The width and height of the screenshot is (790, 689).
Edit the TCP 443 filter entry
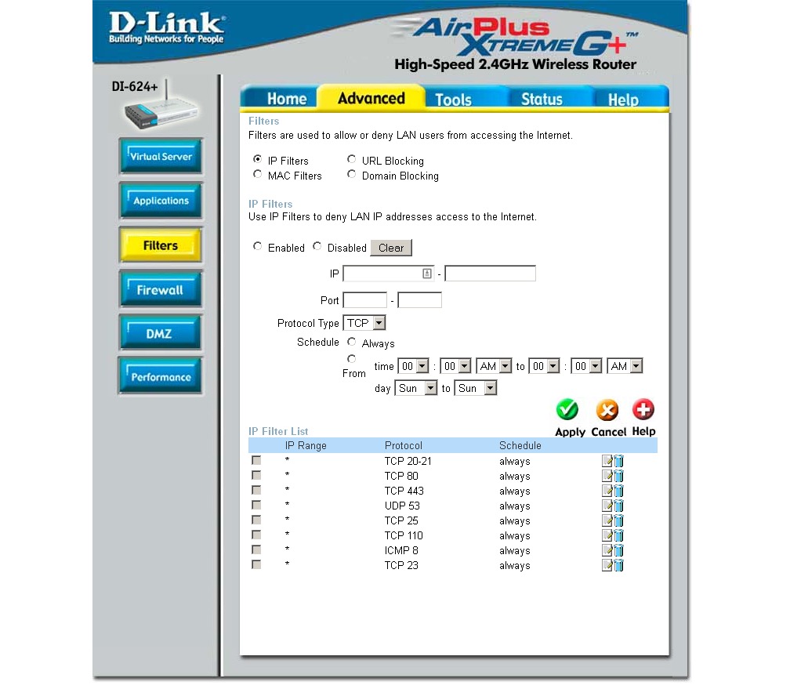coord(607,491)
